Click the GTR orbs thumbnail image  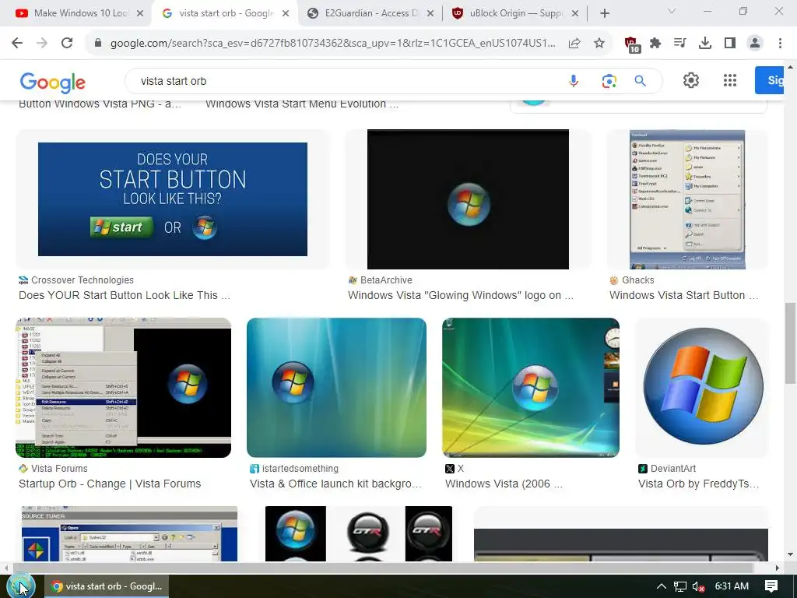358,534
